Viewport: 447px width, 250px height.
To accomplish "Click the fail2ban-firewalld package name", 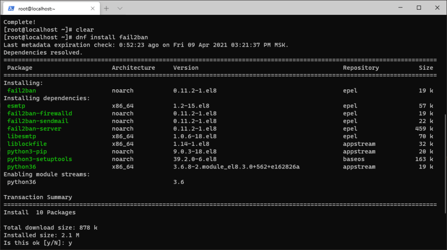I will click(x=40, y=113).
